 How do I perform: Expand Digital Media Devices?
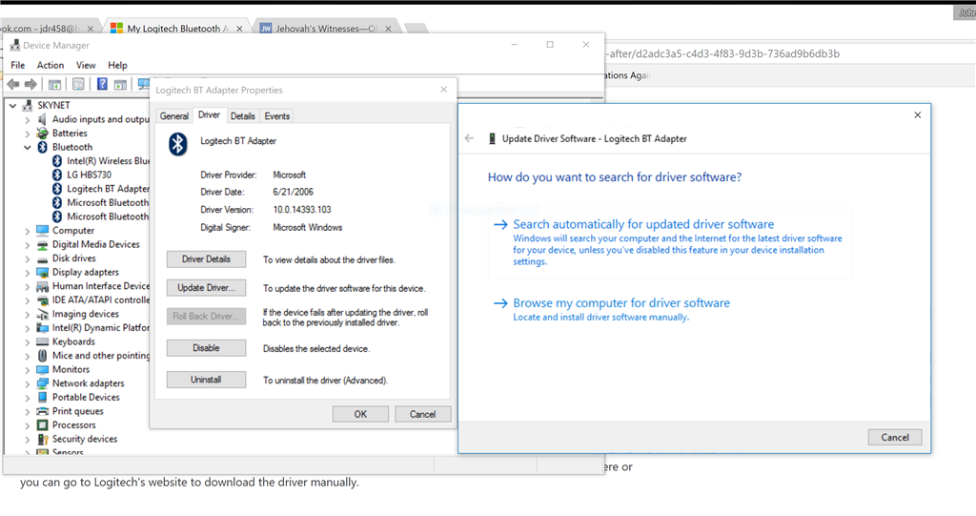(28, 245)
